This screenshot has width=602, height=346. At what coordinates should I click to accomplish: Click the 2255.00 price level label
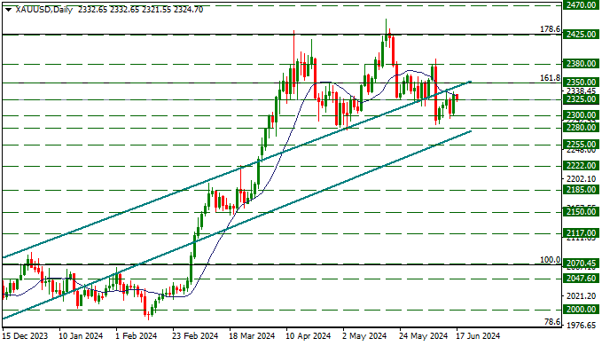[x=581, y=145]
